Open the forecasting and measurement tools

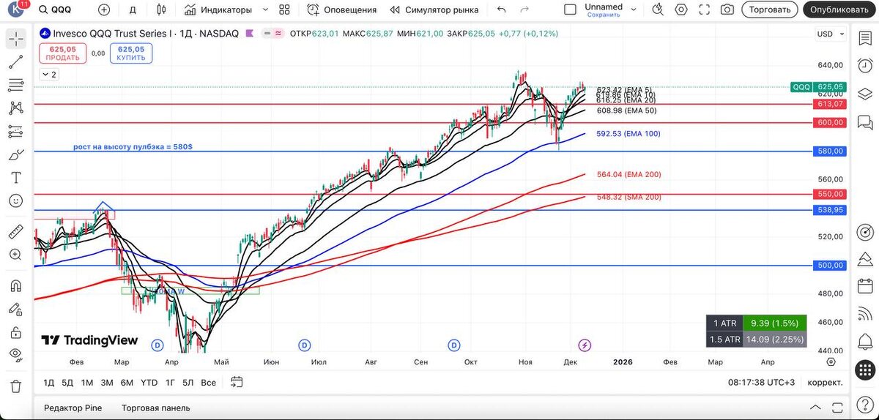[15, 132]
